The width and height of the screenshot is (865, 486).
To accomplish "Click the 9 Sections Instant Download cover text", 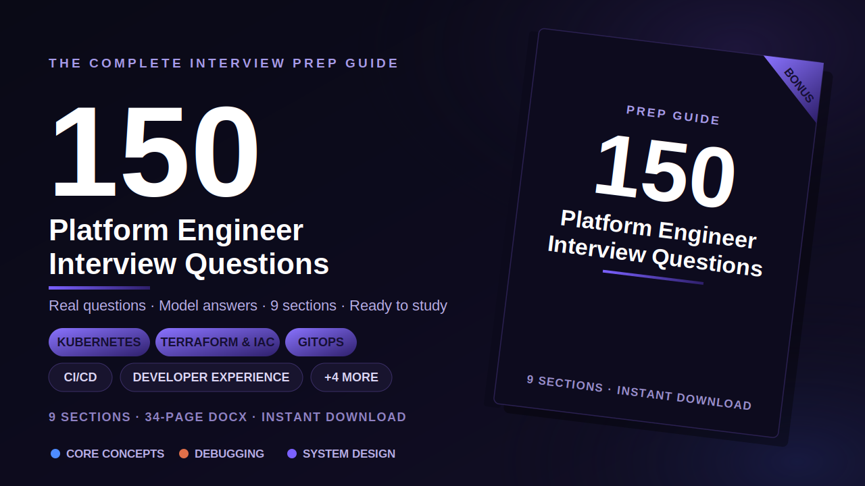I will pyautogui.click(x=639, y=392).
